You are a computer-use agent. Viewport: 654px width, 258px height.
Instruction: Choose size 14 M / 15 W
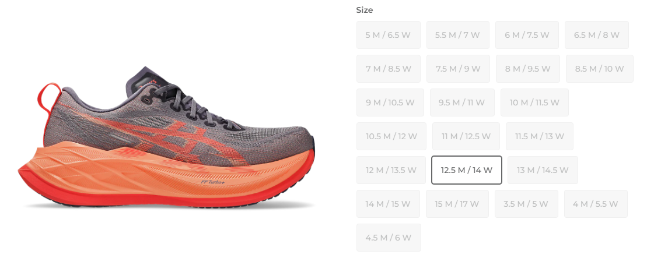pos(388,204)
